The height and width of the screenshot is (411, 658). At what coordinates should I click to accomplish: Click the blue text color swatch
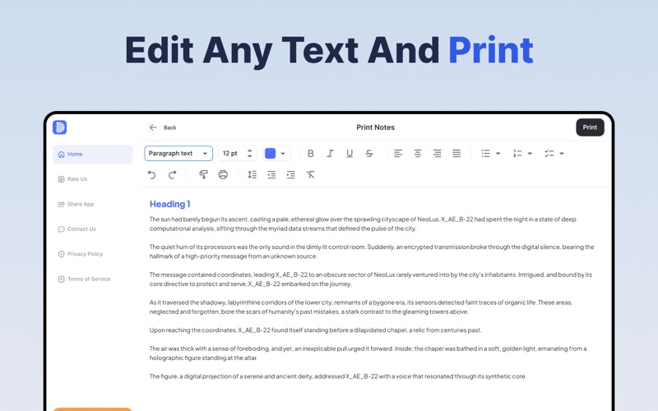(x=271, y=154)
